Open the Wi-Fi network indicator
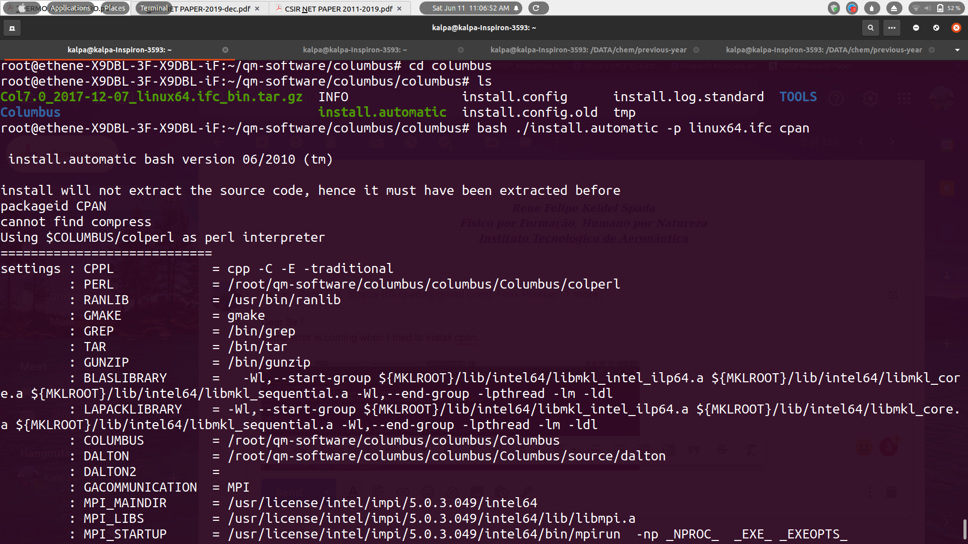This screenshot has height=544, width=968. point(916,8)
